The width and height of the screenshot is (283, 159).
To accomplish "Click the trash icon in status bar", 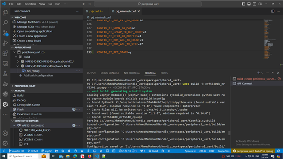I will [x=69, y=151].
